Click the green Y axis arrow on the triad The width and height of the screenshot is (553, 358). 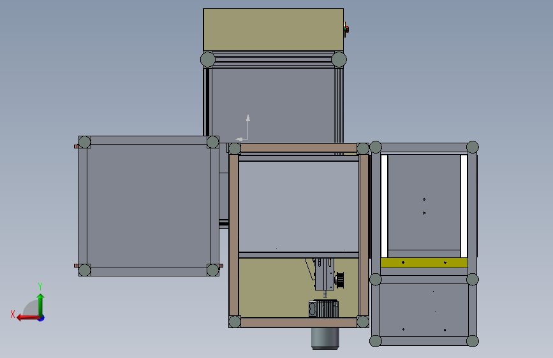tap(41, 304)
